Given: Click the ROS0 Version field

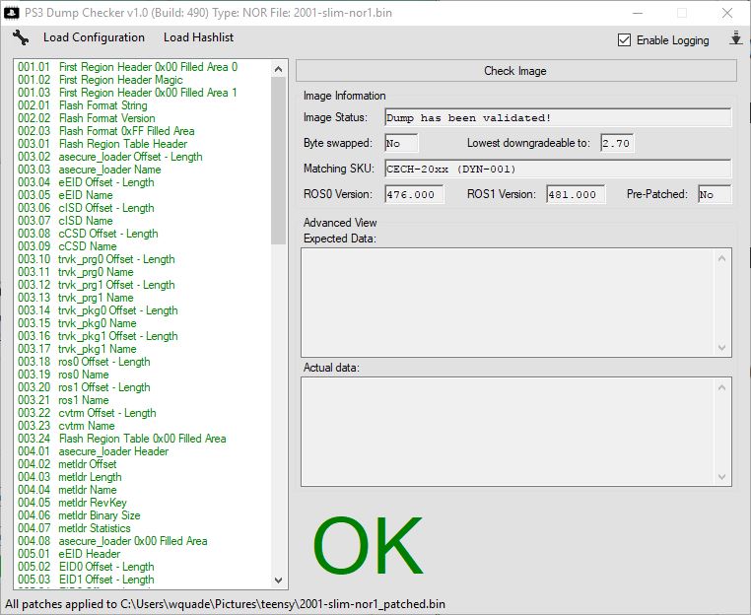Looking at the screenshot, I should (x=414, y=194).
